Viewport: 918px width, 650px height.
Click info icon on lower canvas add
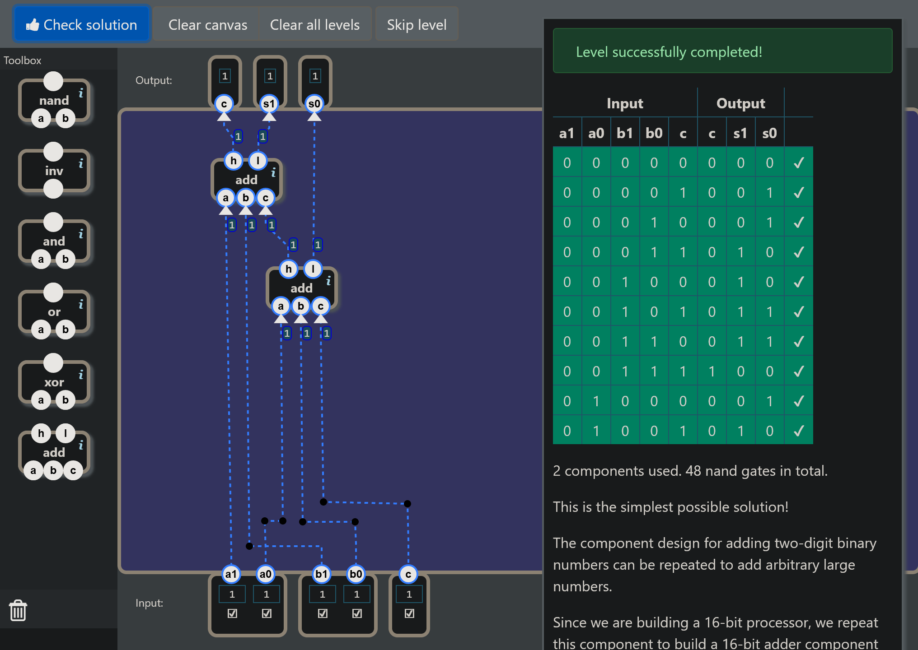pyautogui.click(x=328, y=281)
